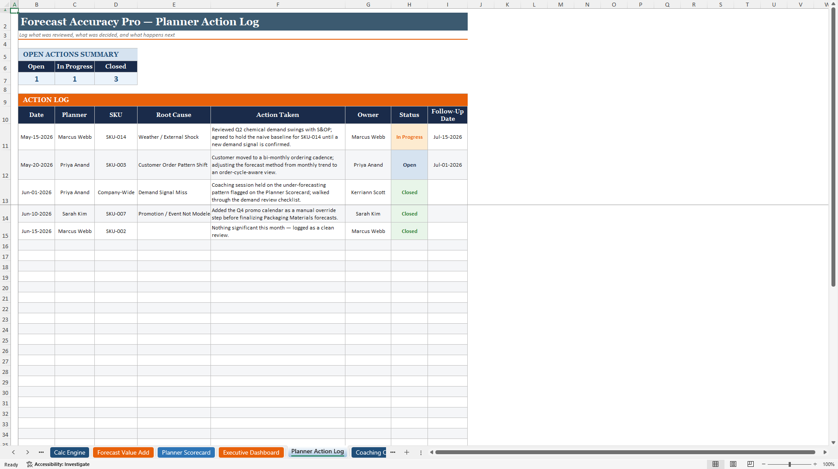This screenshot has height=469, width=838.
Task: Click the SKU-002 cell
Action: click(x=116, y=231)
